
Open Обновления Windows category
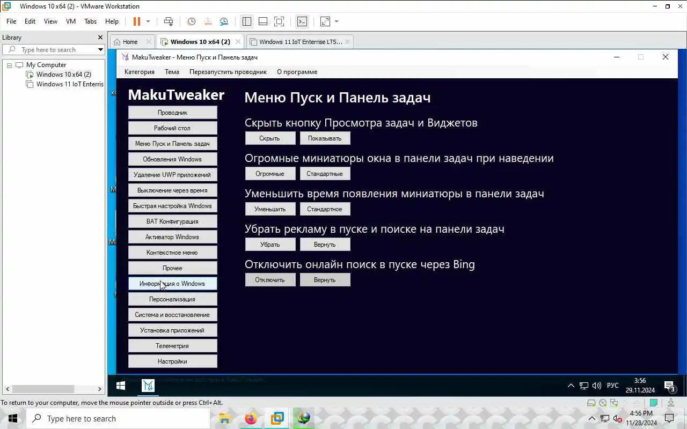pos(172,159)
